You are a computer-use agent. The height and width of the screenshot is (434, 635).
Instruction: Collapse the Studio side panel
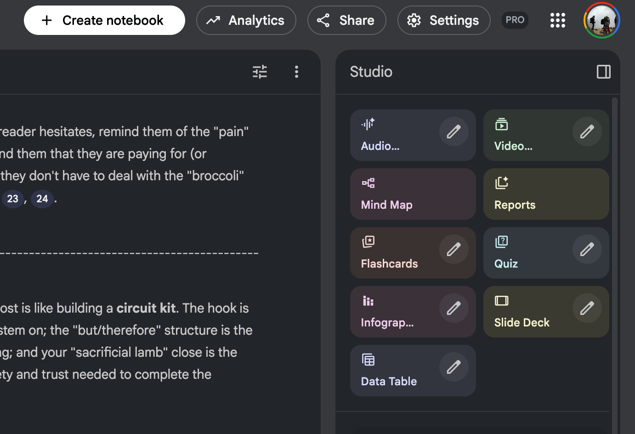click(603, 72)
